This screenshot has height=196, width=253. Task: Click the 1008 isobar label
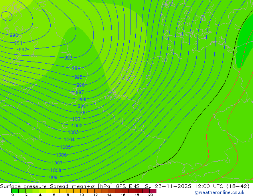56,170
